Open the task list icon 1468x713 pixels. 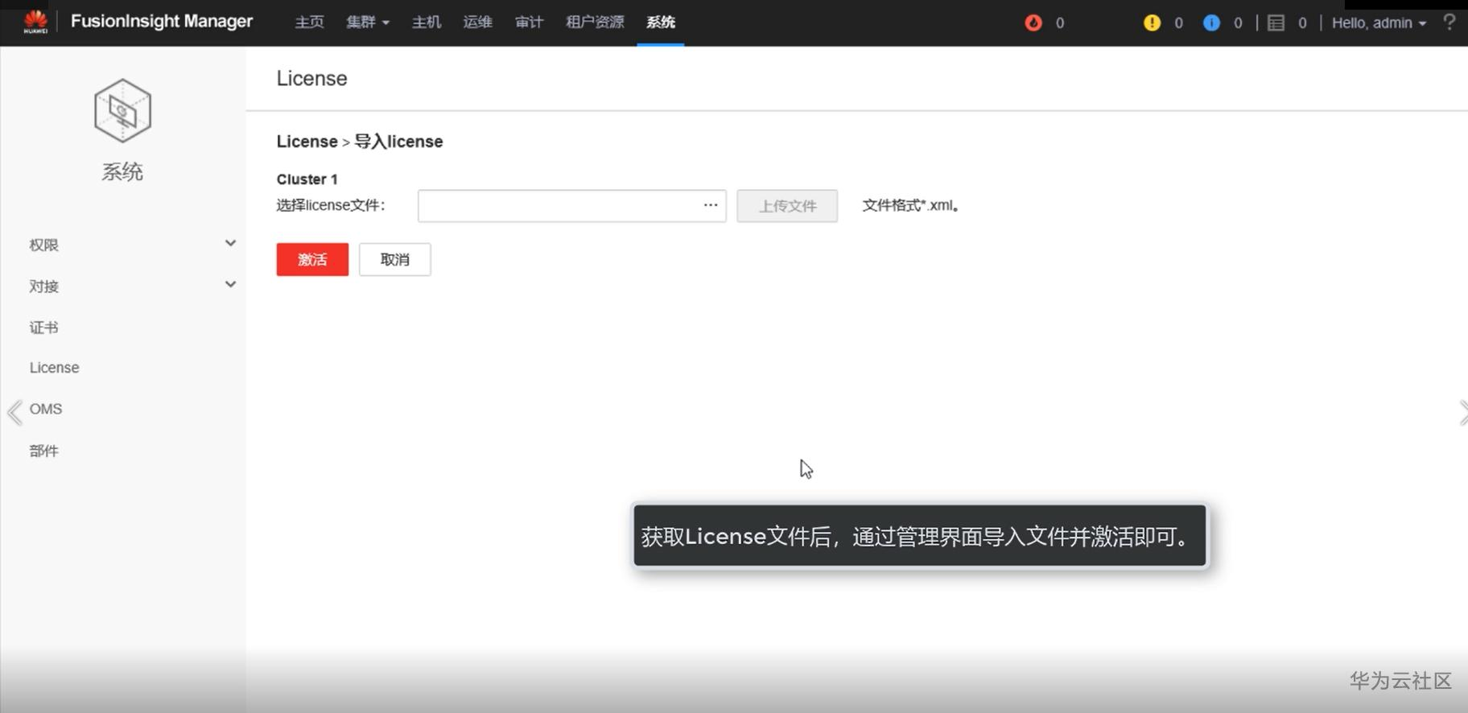click(1276, 23)
